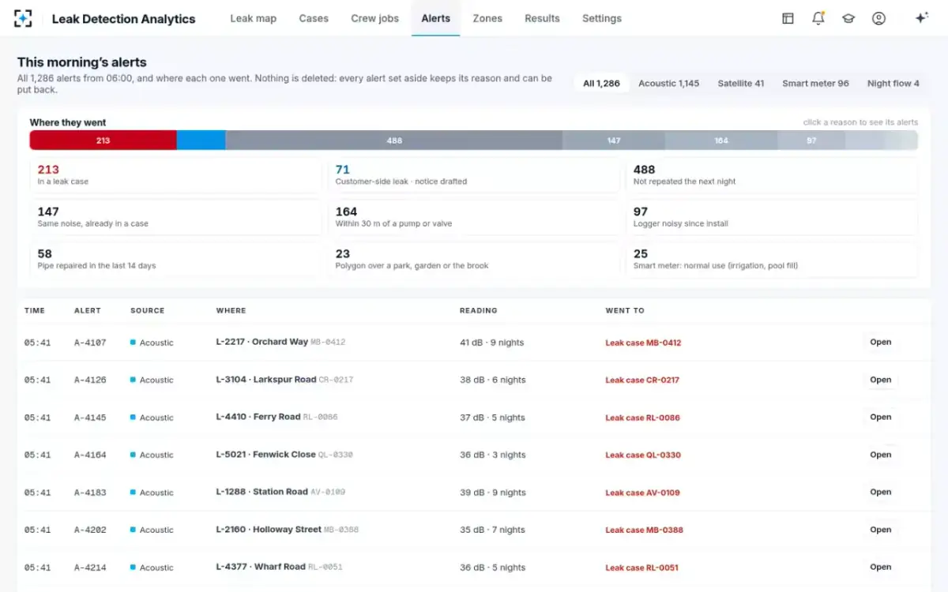Filter alerts by Acoustic 1,145
Screen dimensions: 948x592
point(668,83)
